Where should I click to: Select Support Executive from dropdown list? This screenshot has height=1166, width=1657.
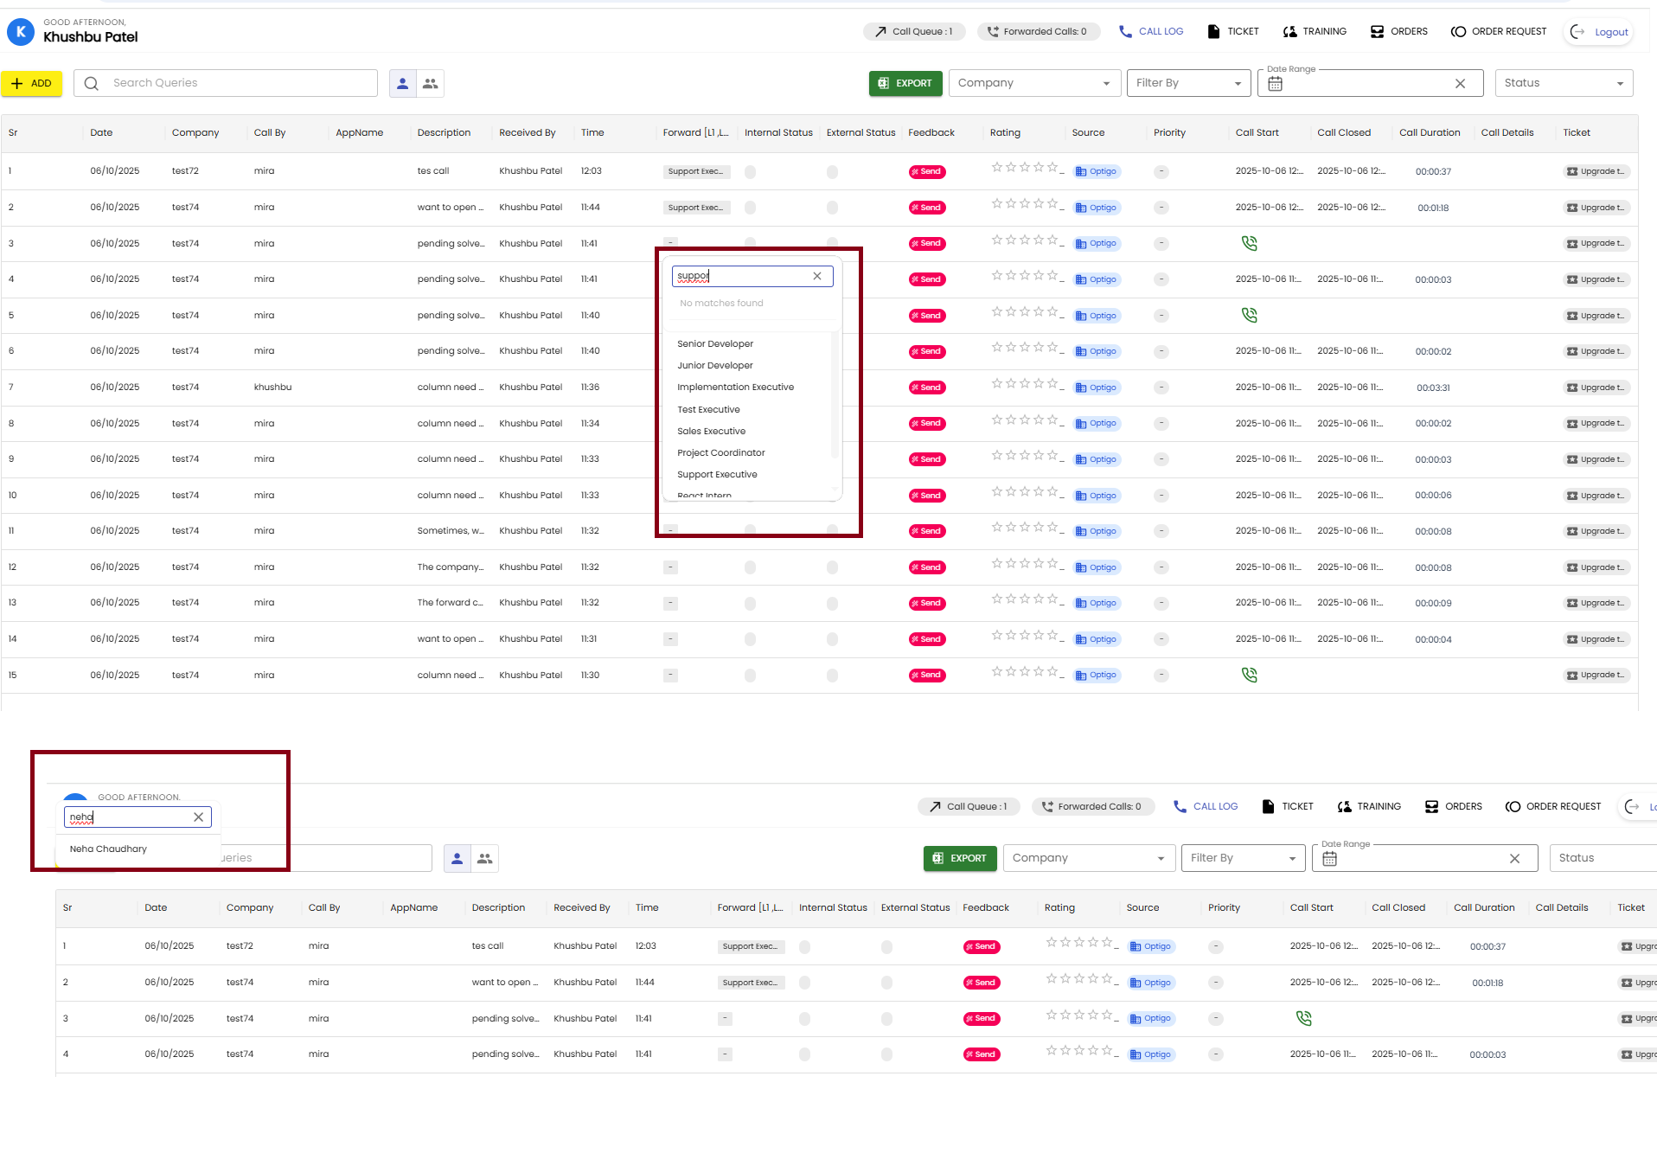point(717,475)
